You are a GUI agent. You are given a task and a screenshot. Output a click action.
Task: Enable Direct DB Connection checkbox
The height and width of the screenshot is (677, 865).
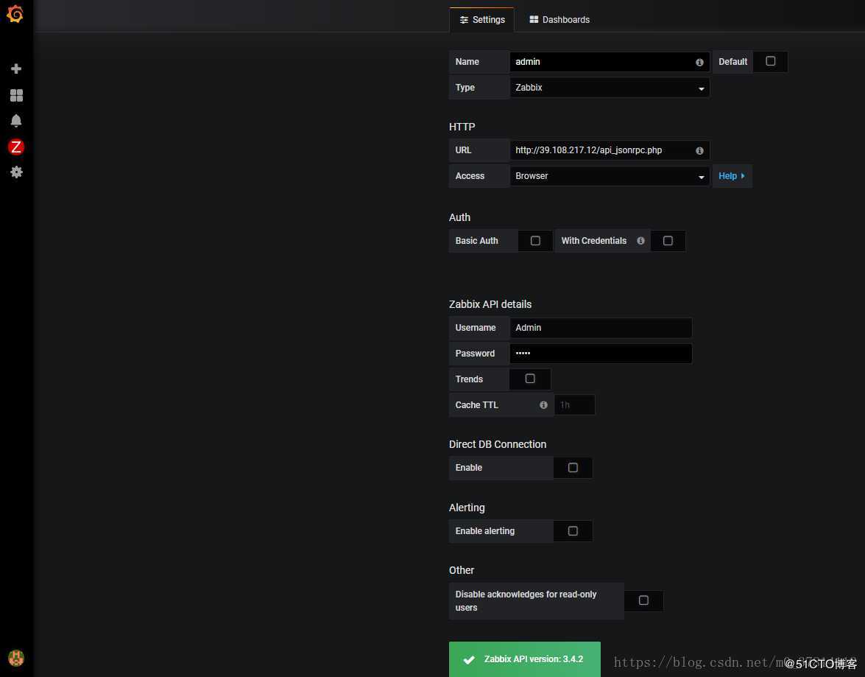tap(573, 468)
